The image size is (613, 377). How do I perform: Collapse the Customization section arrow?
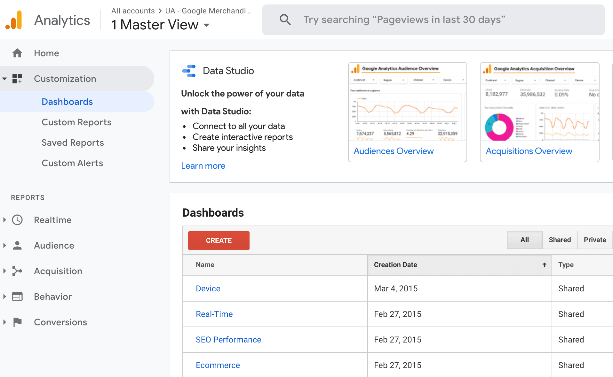[x=4, y=79]
